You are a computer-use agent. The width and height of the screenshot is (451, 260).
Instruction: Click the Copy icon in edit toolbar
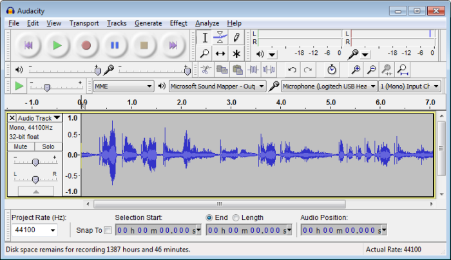(222, 70)
